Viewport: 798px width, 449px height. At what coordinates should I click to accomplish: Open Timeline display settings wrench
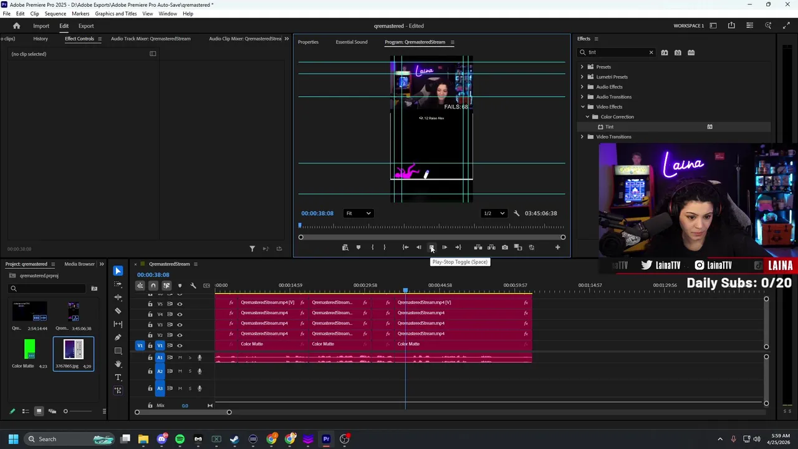193,286
